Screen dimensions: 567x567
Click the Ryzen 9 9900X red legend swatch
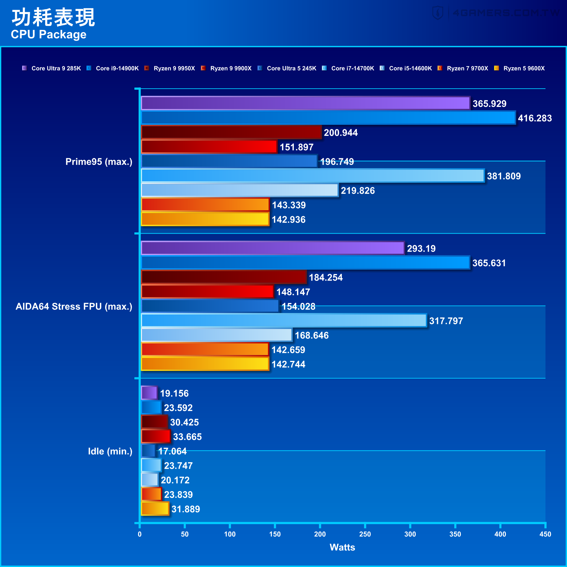[x=203, y=68]
